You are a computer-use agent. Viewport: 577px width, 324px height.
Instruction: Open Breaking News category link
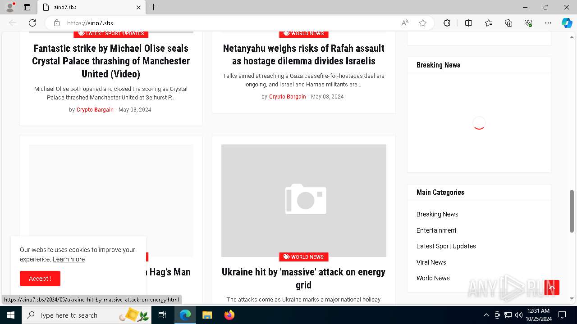(437, 214)
